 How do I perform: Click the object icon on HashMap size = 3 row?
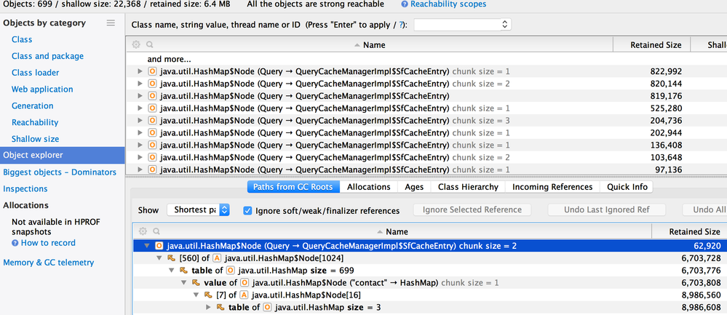(x=267, y=307)
